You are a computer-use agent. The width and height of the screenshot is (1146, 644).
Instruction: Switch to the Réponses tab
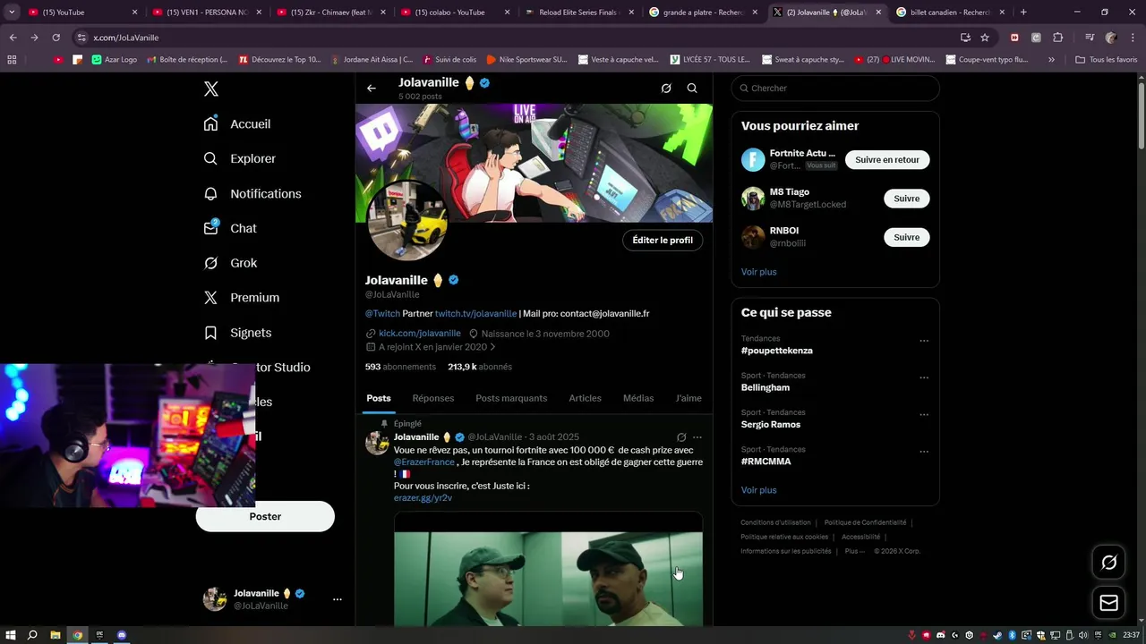tap(433, 398)
